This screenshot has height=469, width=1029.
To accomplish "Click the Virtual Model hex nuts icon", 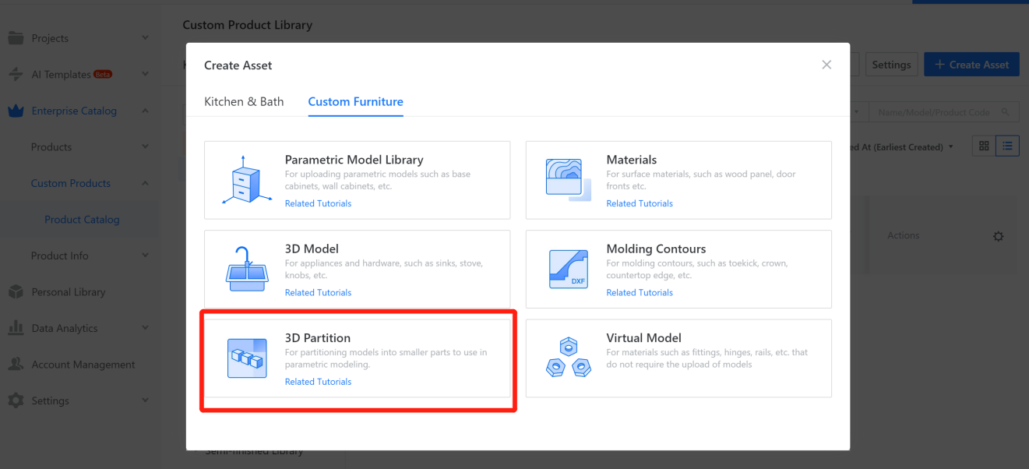I will click(568, 358).
